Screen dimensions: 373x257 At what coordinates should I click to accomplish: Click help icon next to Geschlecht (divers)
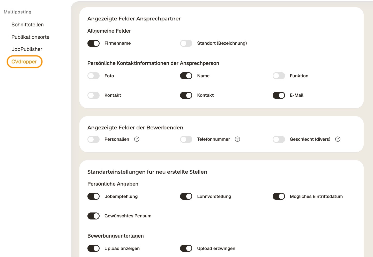[x=338, y=139]
